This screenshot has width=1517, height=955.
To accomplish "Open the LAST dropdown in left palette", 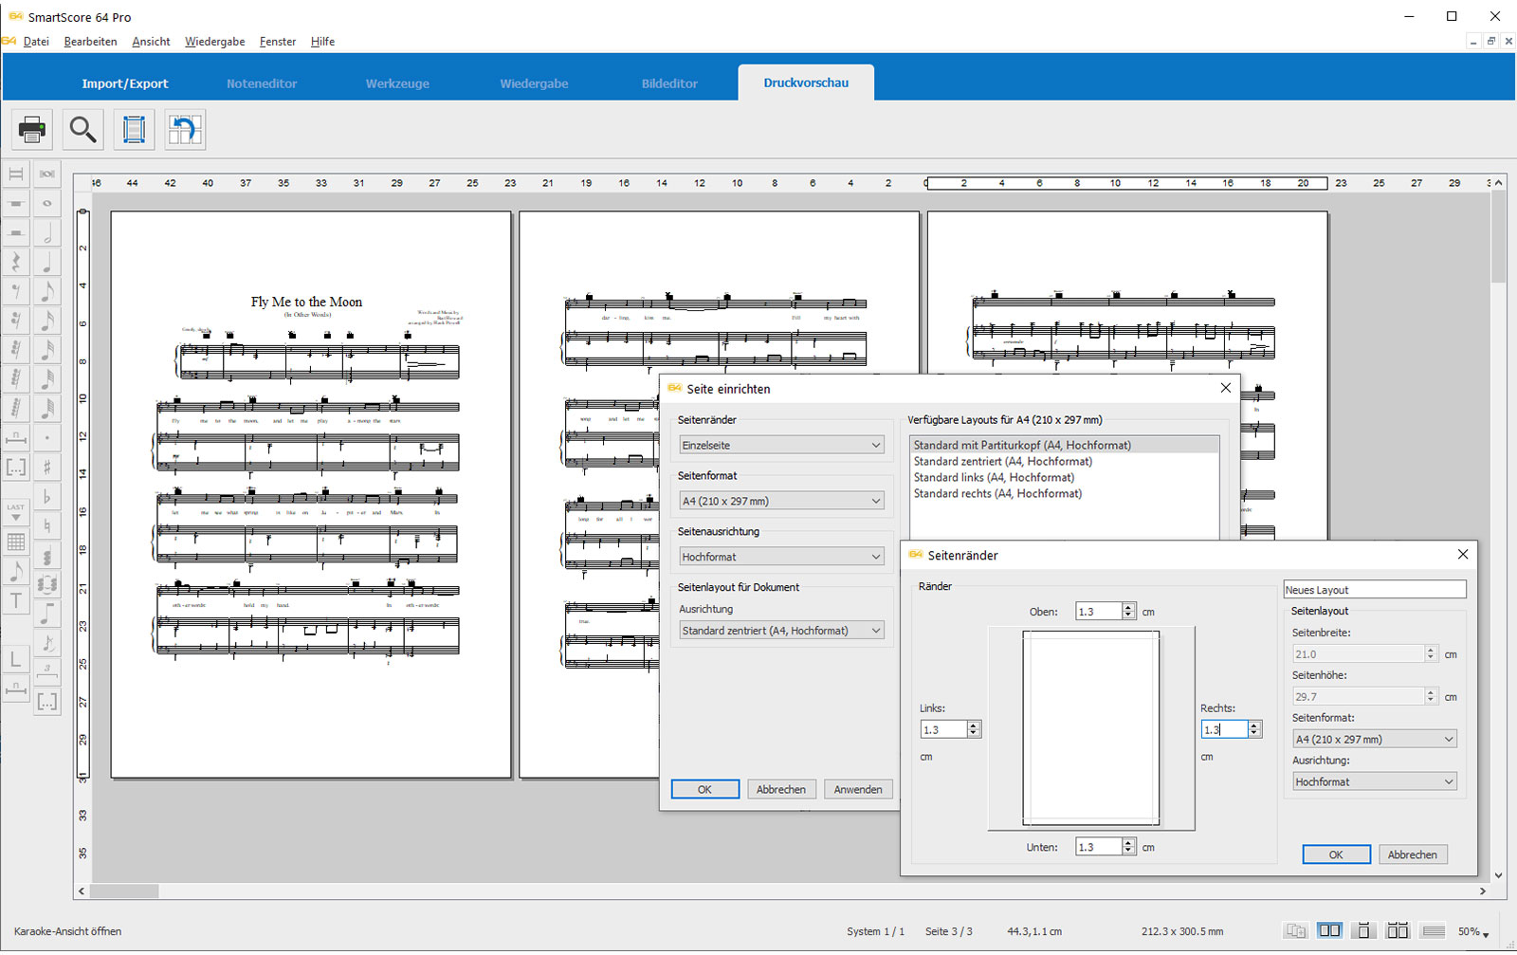I will point(16,512).
